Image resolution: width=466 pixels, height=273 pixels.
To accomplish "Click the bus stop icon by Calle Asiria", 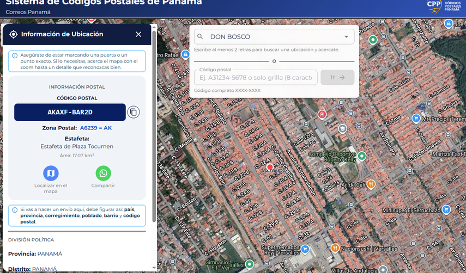I will click(409, 72).
